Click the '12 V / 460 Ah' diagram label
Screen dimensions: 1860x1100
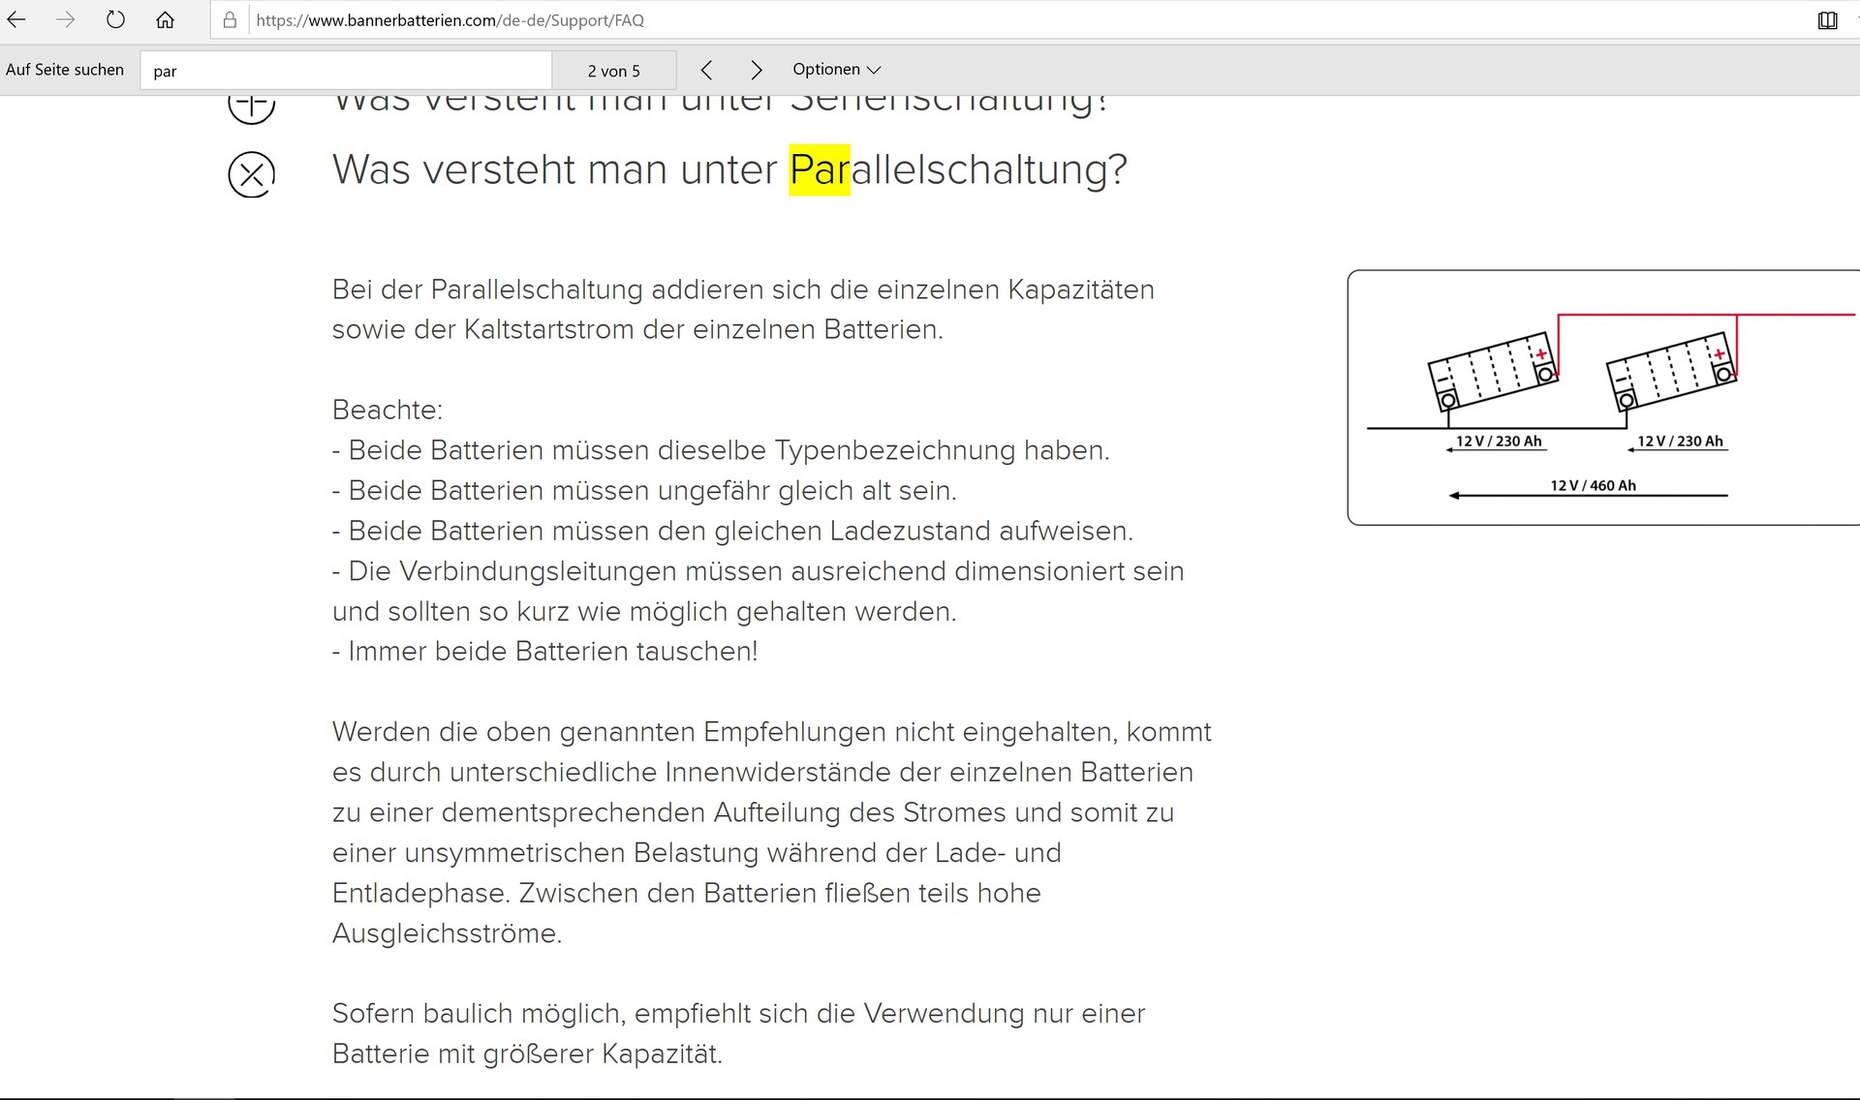pyautogui.click(x=1593, y=485)
